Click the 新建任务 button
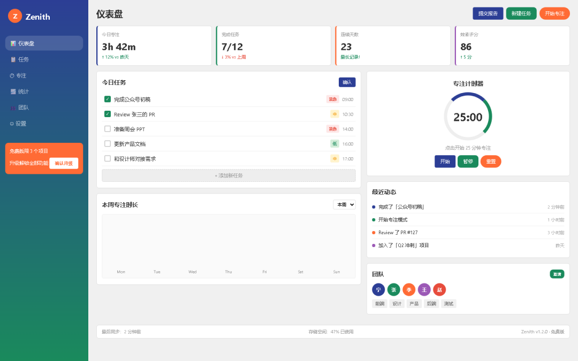Viewport: 578px width, 361px height. [521, 13]
